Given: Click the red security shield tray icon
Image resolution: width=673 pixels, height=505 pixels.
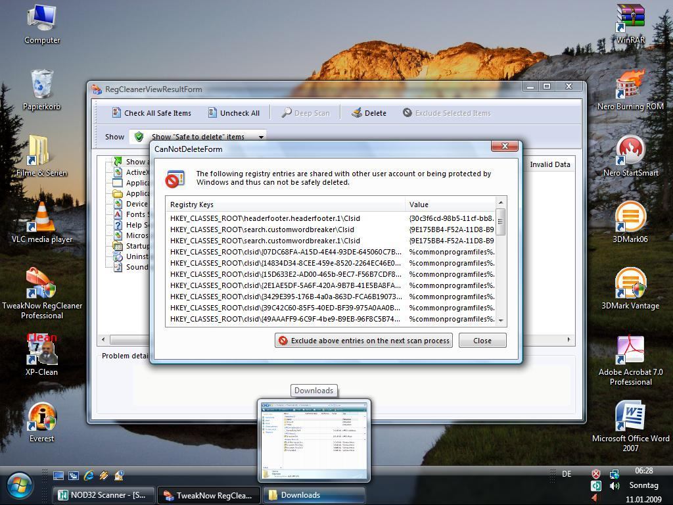Looking at the screenshot, I should point(595,474).
